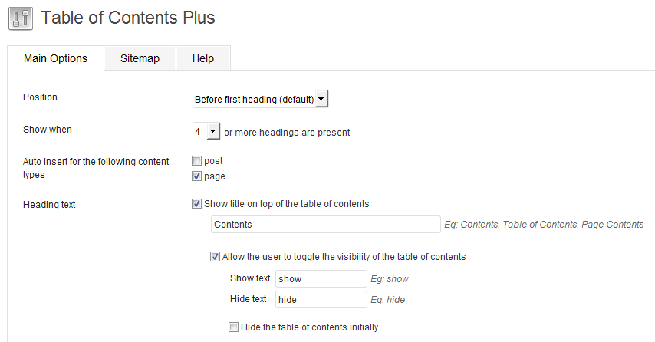
Task: Click the Contents heading text field
Action: point(324,225)
